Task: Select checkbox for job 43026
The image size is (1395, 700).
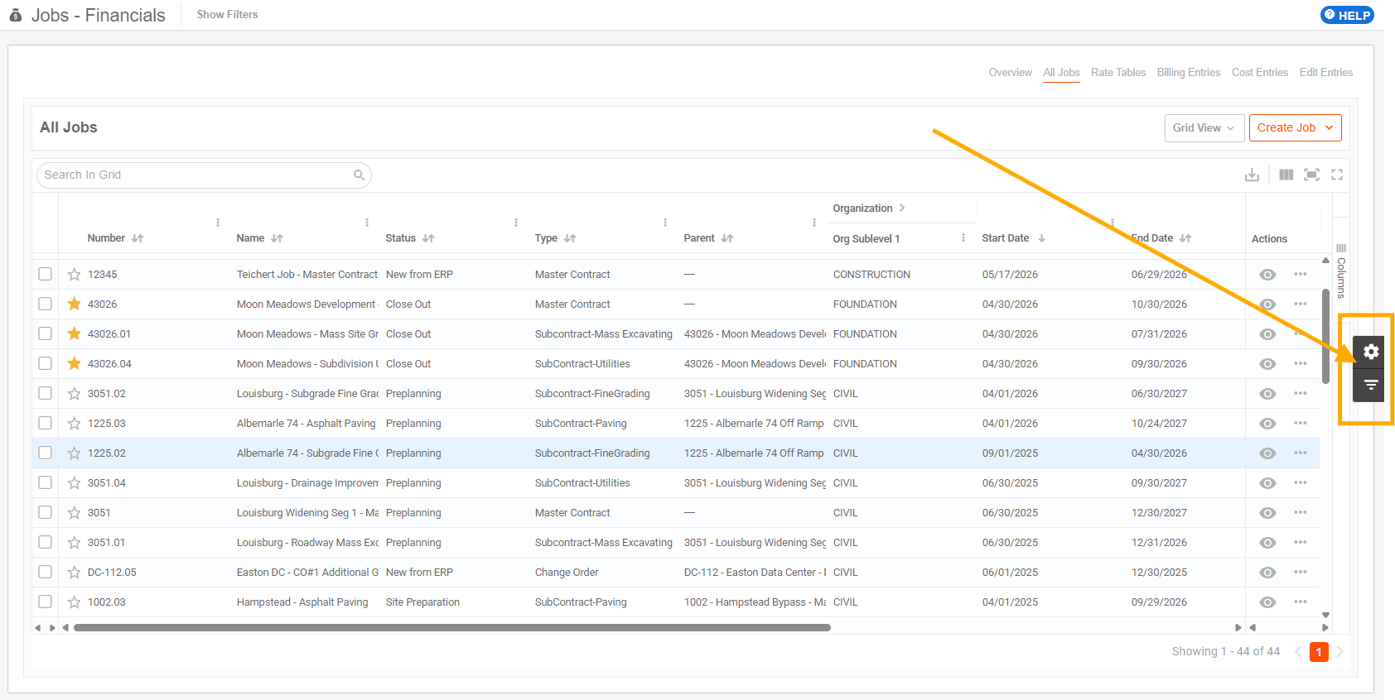Action: pos(45,304)
